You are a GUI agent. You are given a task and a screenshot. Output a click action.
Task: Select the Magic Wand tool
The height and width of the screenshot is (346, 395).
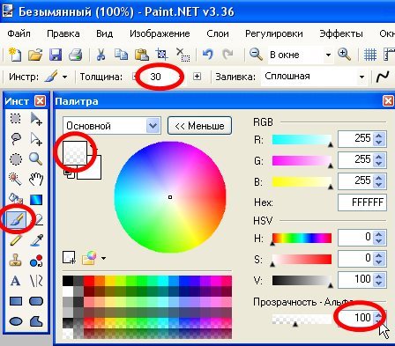[16, 179]
